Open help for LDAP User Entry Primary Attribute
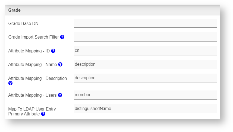The width and height of the screenshot is (233, 132). [x=43, y=114]
